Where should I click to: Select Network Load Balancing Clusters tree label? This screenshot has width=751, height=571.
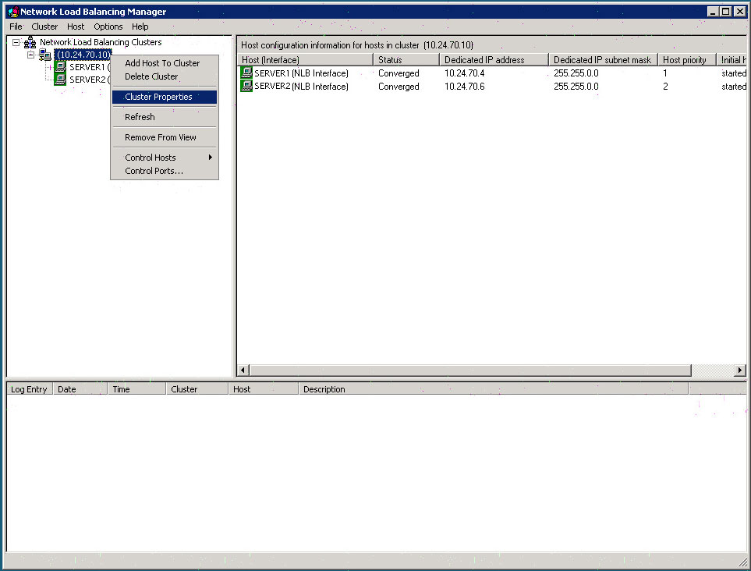tap(101, 42)
